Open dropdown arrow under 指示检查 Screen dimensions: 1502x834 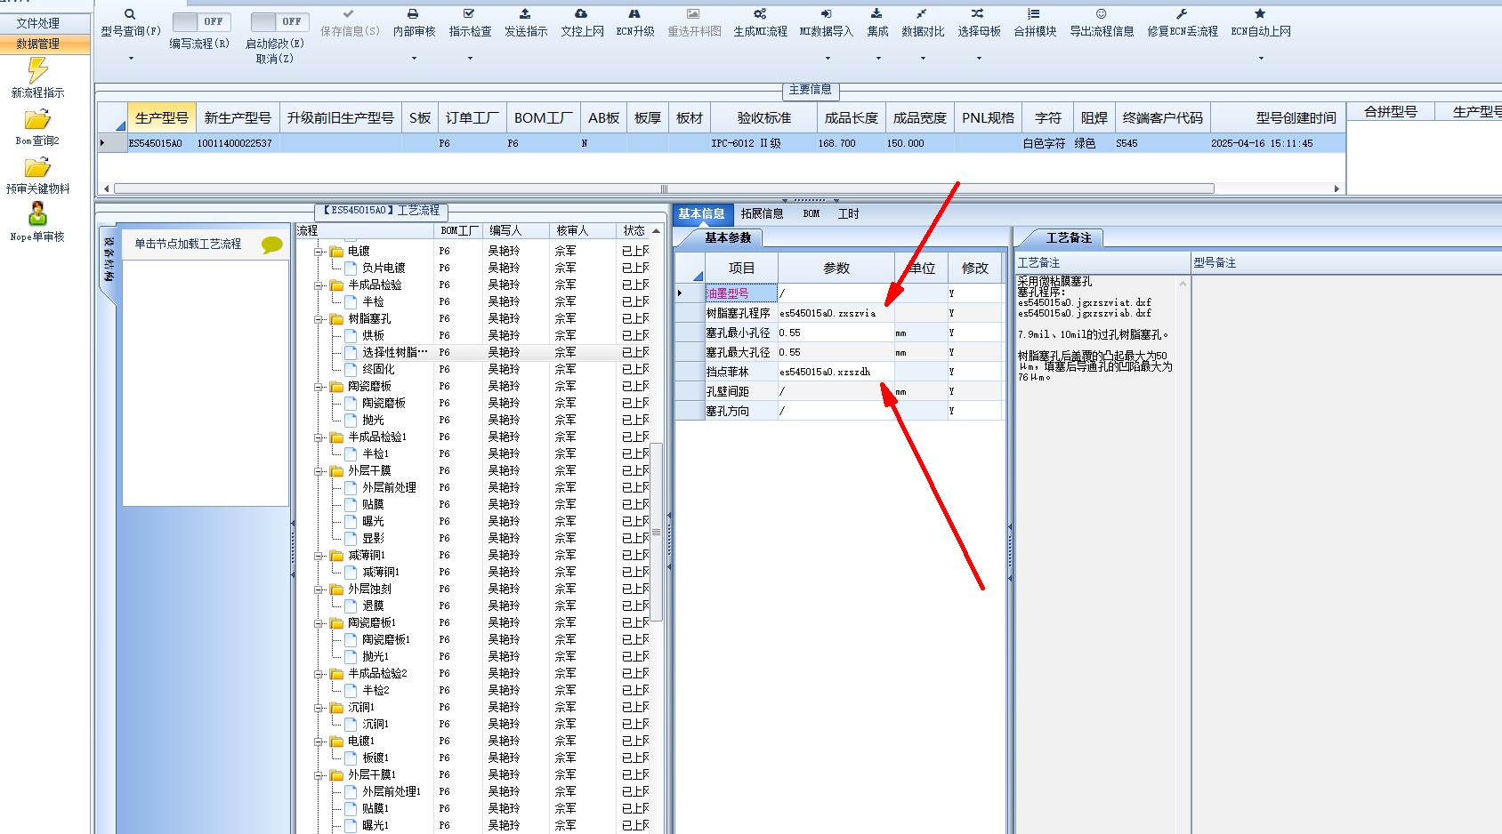point(470,59)
